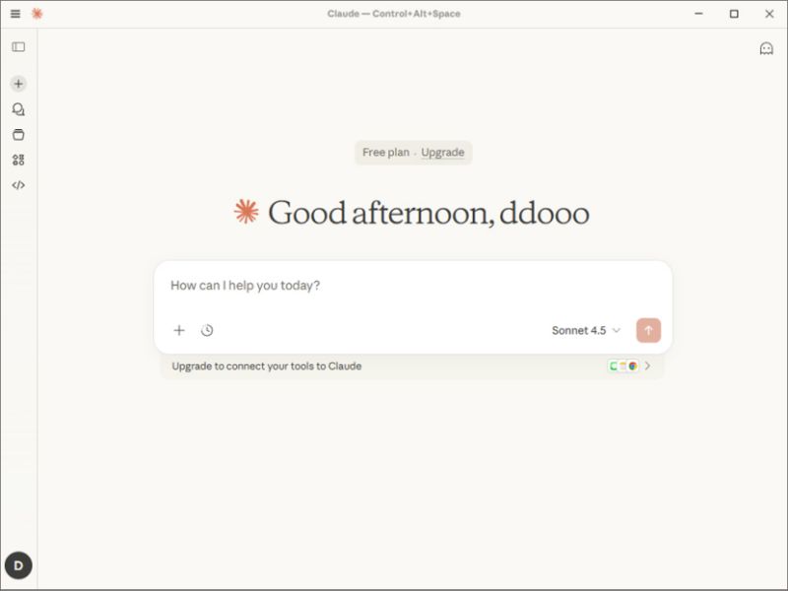This screenshot has height=591, width=788.
Task: Click the Claude logo in title bar
Action: coord(37,14)
